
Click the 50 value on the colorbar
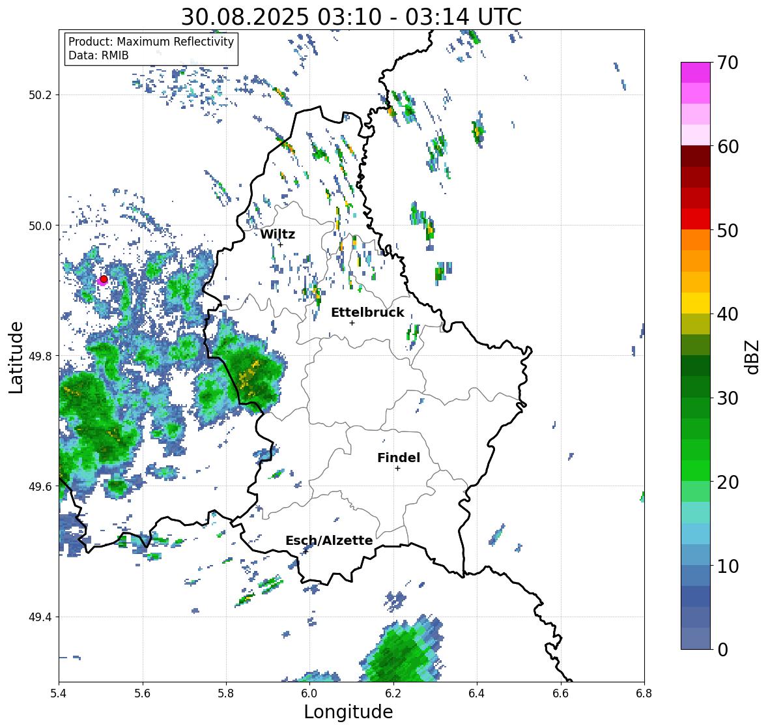tap(728, 231)
